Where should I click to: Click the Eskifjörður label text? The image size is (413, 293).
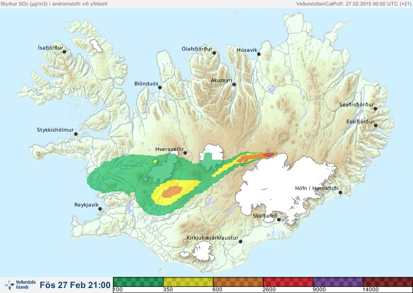[360, 122]
